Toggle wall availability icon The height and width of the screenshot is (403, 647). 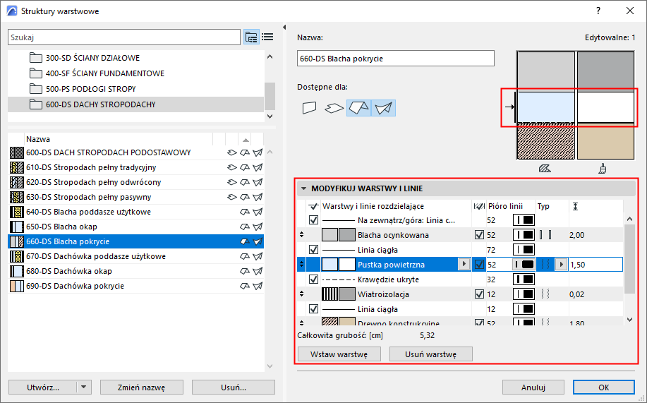[x=310, y=108]
